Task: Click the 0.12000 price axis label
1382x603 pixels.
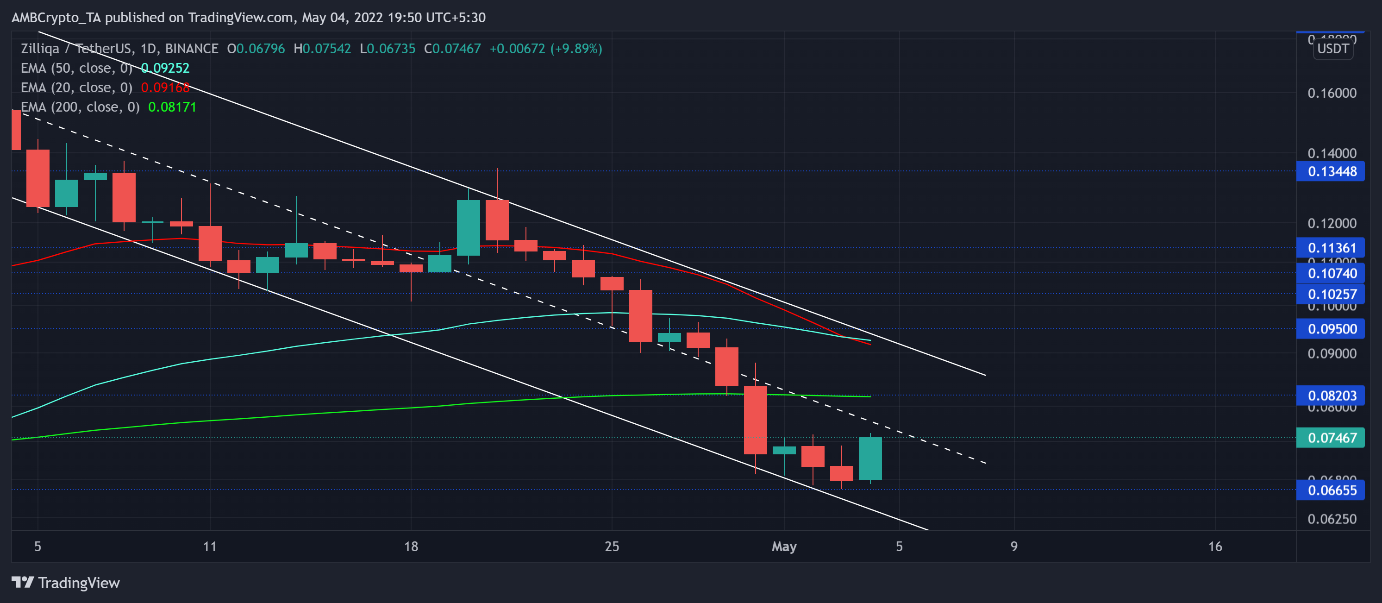Action: 1332,223
